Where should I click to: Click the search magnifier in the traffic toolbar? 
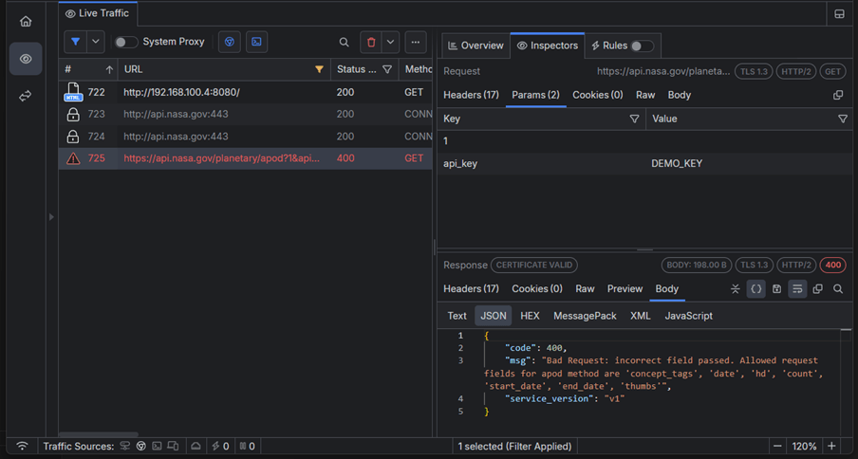(x=344, y=42)
